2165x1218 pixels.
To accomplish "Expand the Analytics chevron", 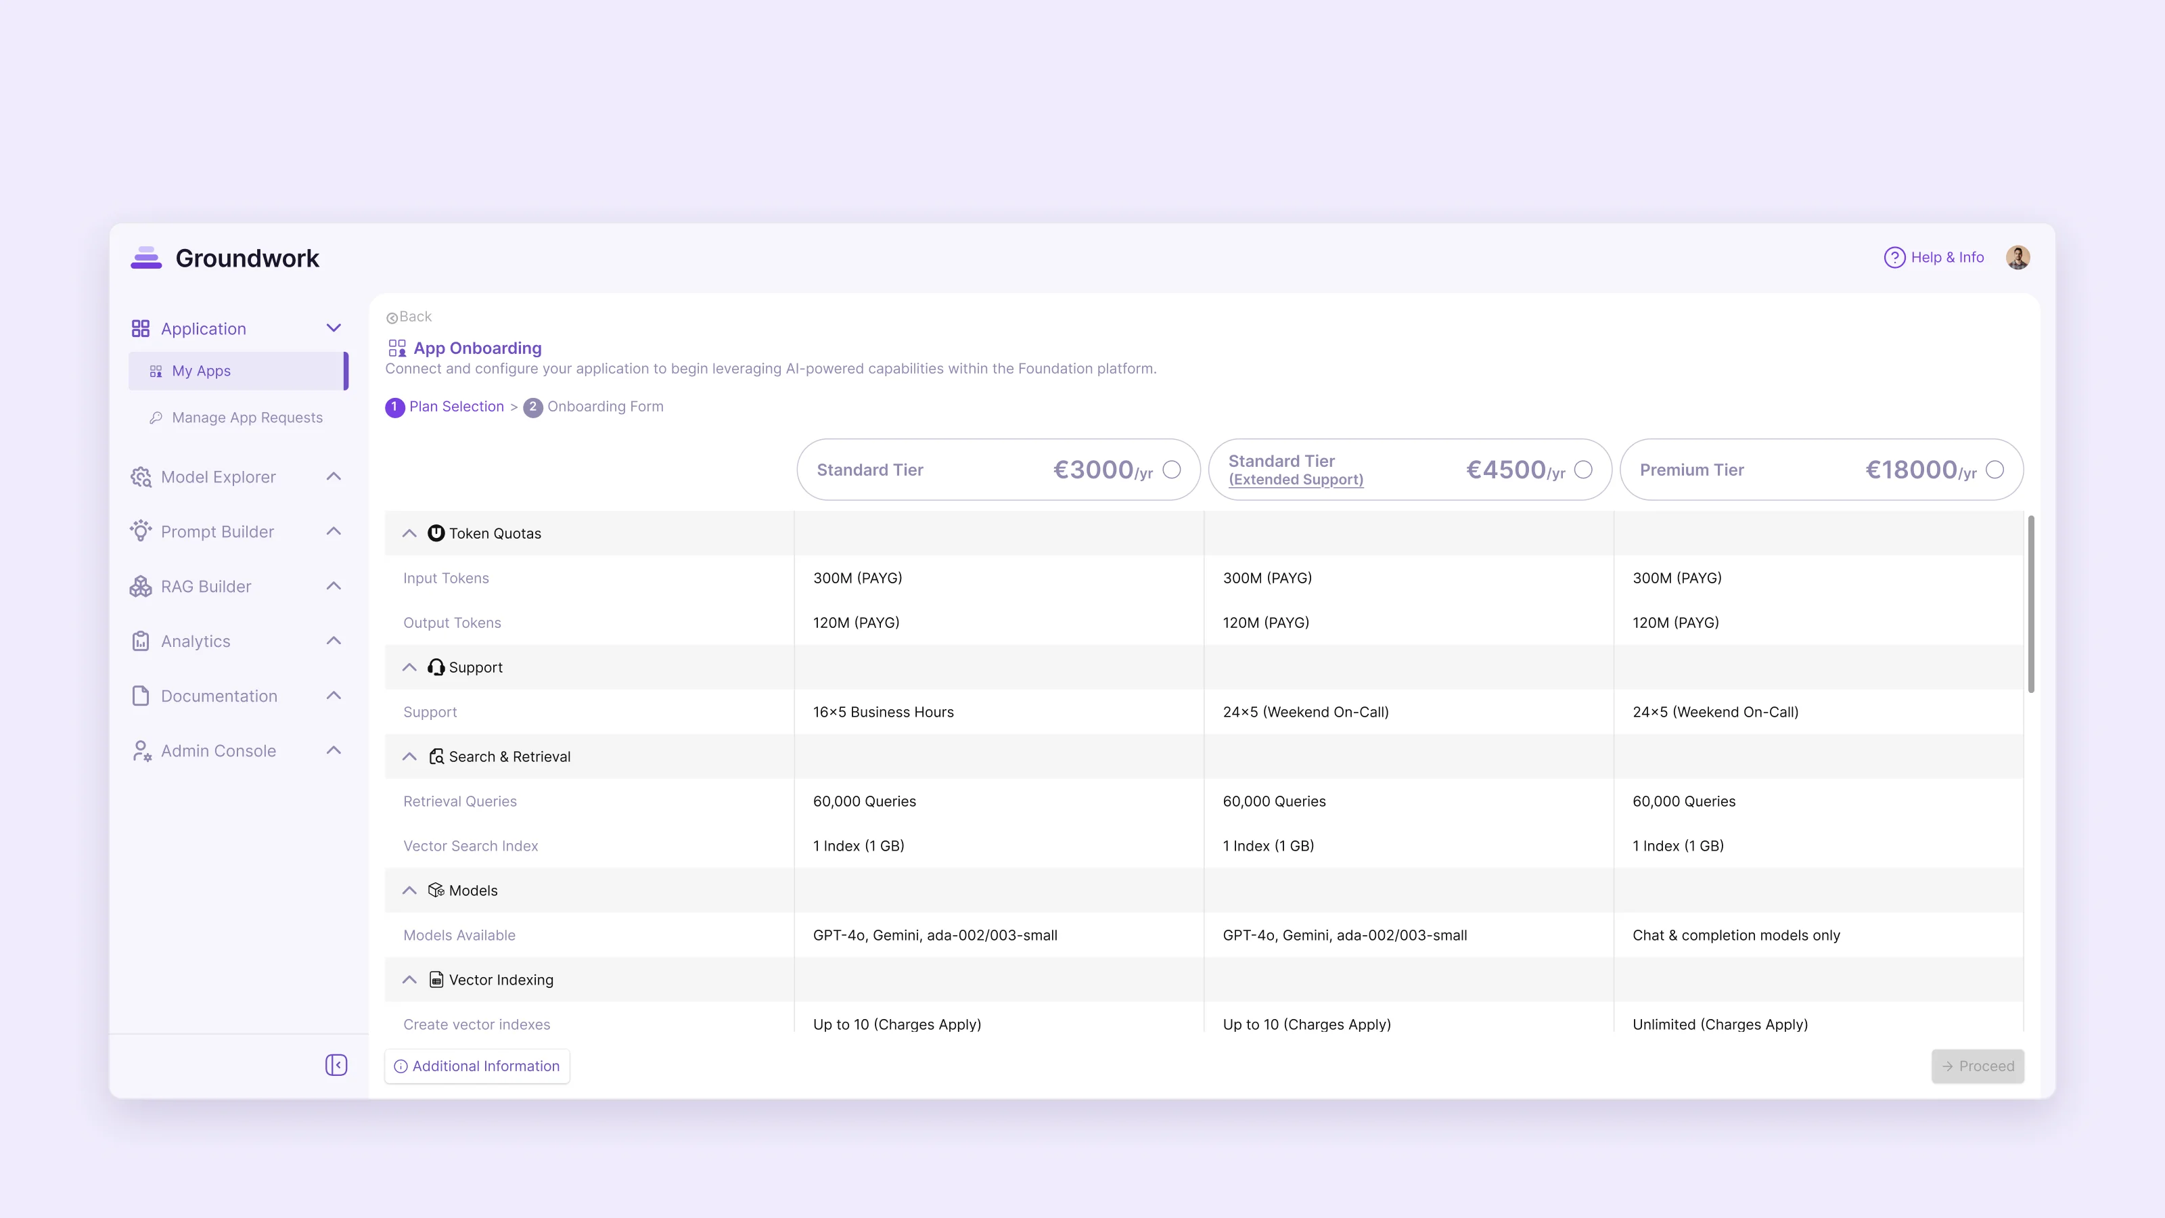I will coord(334,641).
